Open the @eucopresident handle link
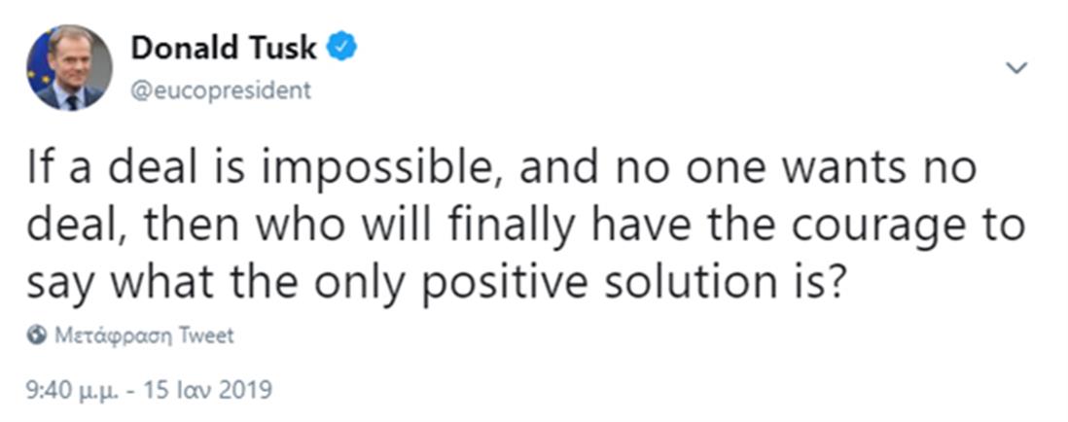Image resolution: width=1068 pixels, height=422 pixels. click(221, 90)
